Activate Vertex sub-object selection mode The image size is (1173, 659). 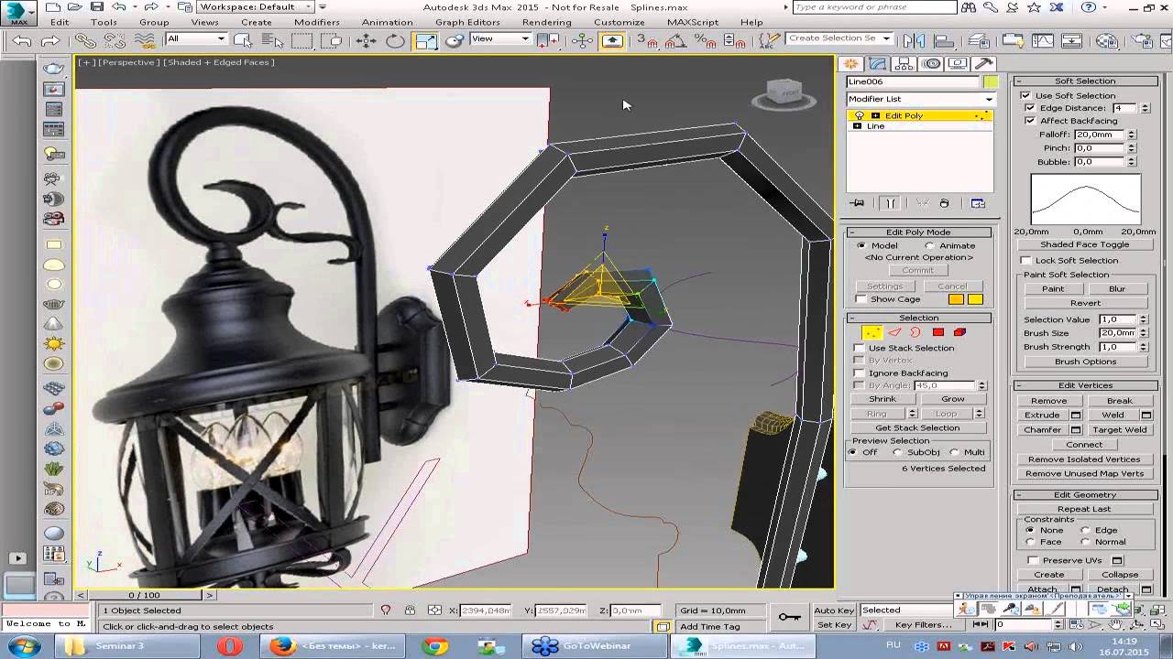tap(872, 332)
